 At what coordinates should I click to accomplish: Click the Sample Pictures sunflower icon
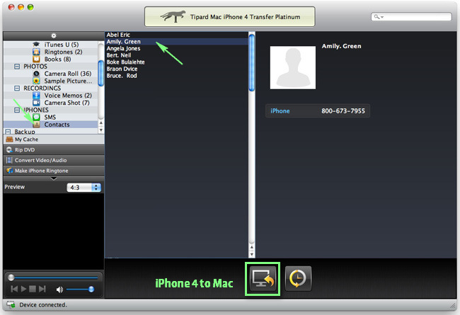pos(36,81)
